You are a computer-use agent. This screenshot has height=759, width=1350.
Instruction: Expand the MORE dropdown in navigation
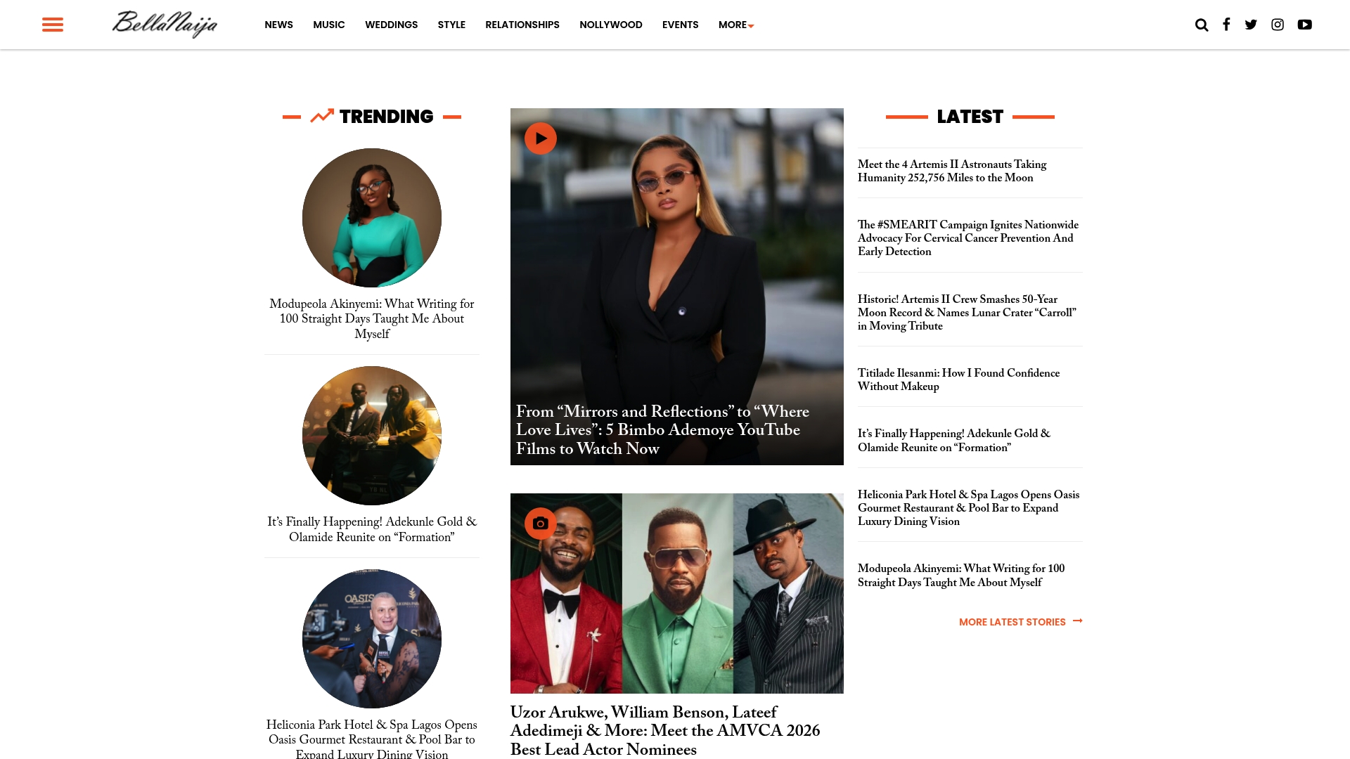(735, 25)
